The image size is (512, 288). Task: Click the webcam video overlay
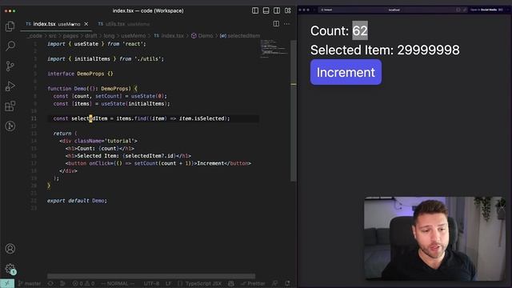[435, 238]
